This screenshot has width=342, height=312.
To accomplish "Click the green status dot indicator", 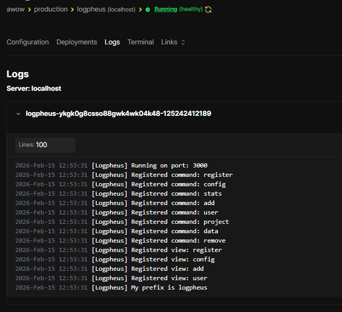I will tap(148, 9).
